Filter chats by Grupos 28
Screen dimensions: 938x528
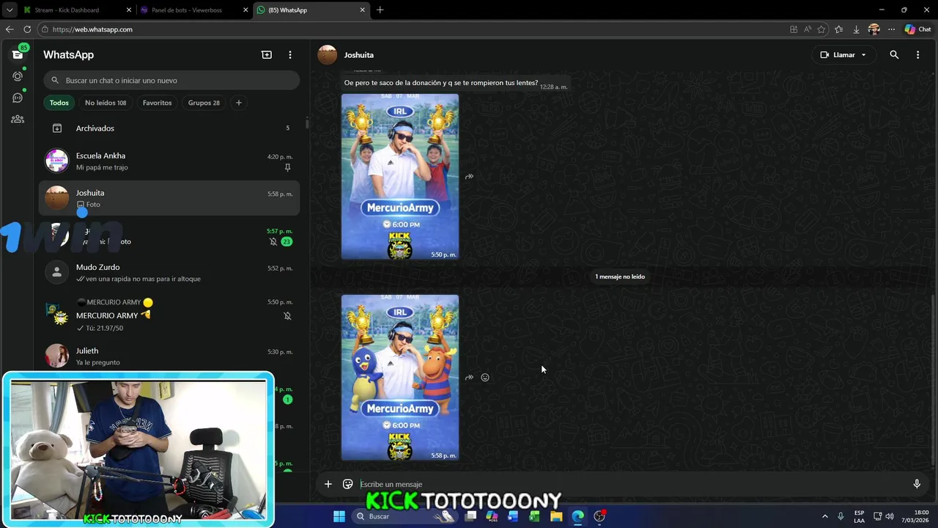pos(204,103)
